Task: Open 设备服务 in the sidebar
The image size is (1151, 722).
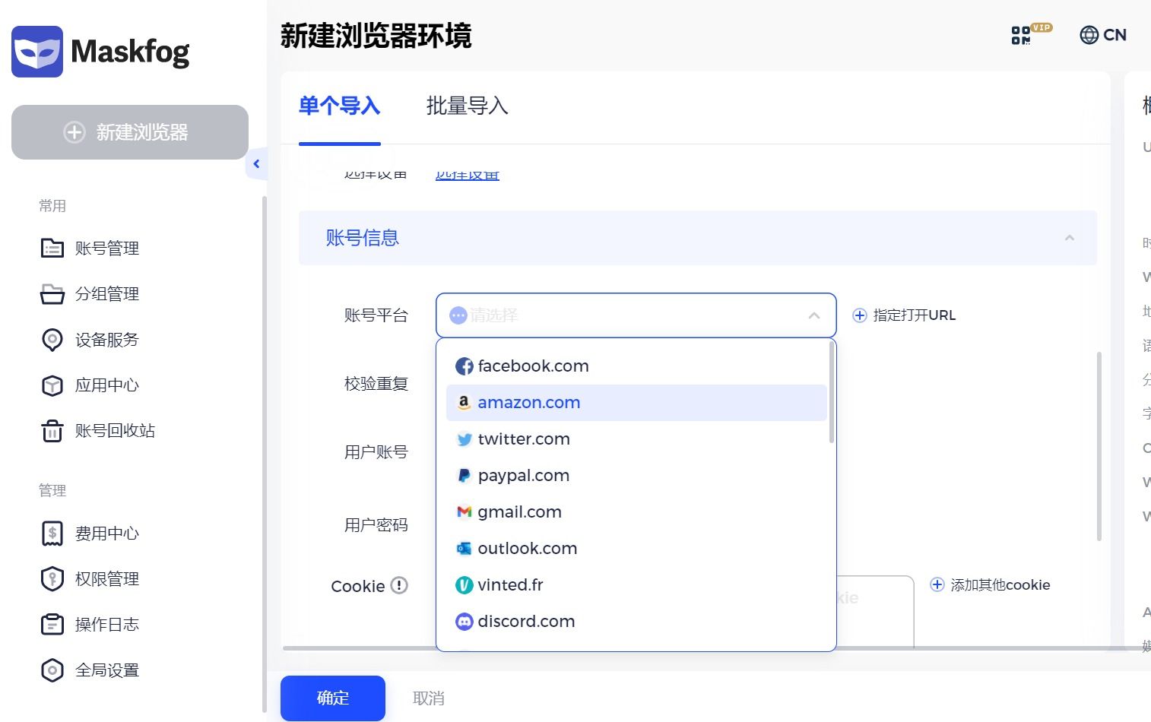Action: (107, 340)
